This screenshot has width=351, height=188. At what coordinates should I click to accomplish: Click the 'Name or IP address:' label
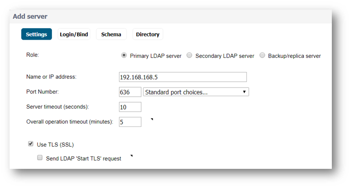pos(51,77)
